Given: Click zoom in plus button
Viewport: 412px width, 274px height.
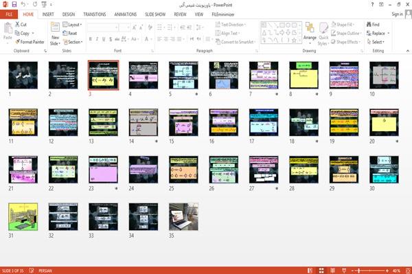Looking at the screenshot, I should [387, 271].
